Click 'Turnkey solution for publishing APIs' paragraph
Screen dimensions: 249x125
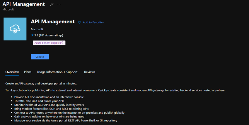(x=115, y=90)
